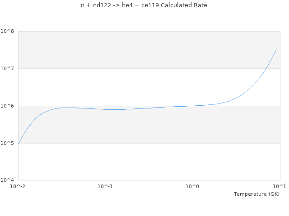This screenshot has height=216, width=289.
Task: Click the 10^1 x-axis tick label
Action: point(280,187)
